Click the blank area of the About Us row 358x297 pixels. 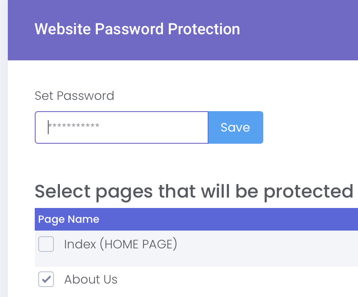click(x=239, y=280)
